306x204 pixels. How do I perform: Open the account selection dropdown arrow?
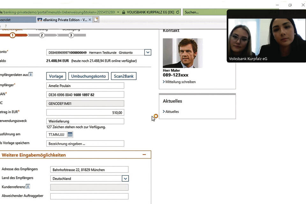click(148, 52)
